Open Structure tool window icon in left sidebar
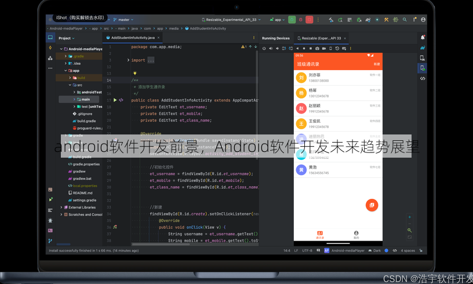This screenshot has width=473, height=284. click(50, 58)
